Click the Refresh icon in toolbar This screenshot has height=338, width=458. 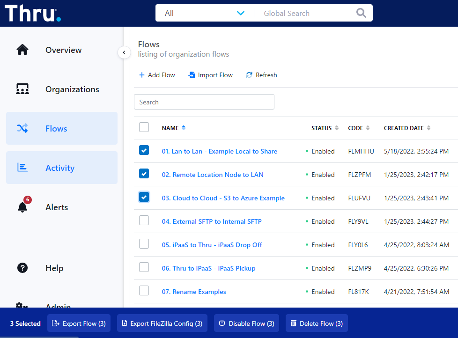point(249,75)
